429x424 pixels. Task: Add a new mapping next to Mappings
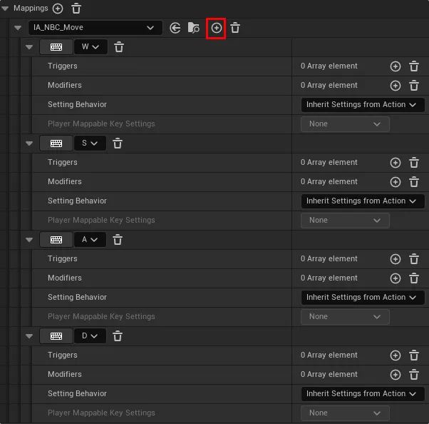[x=58, y=9]
